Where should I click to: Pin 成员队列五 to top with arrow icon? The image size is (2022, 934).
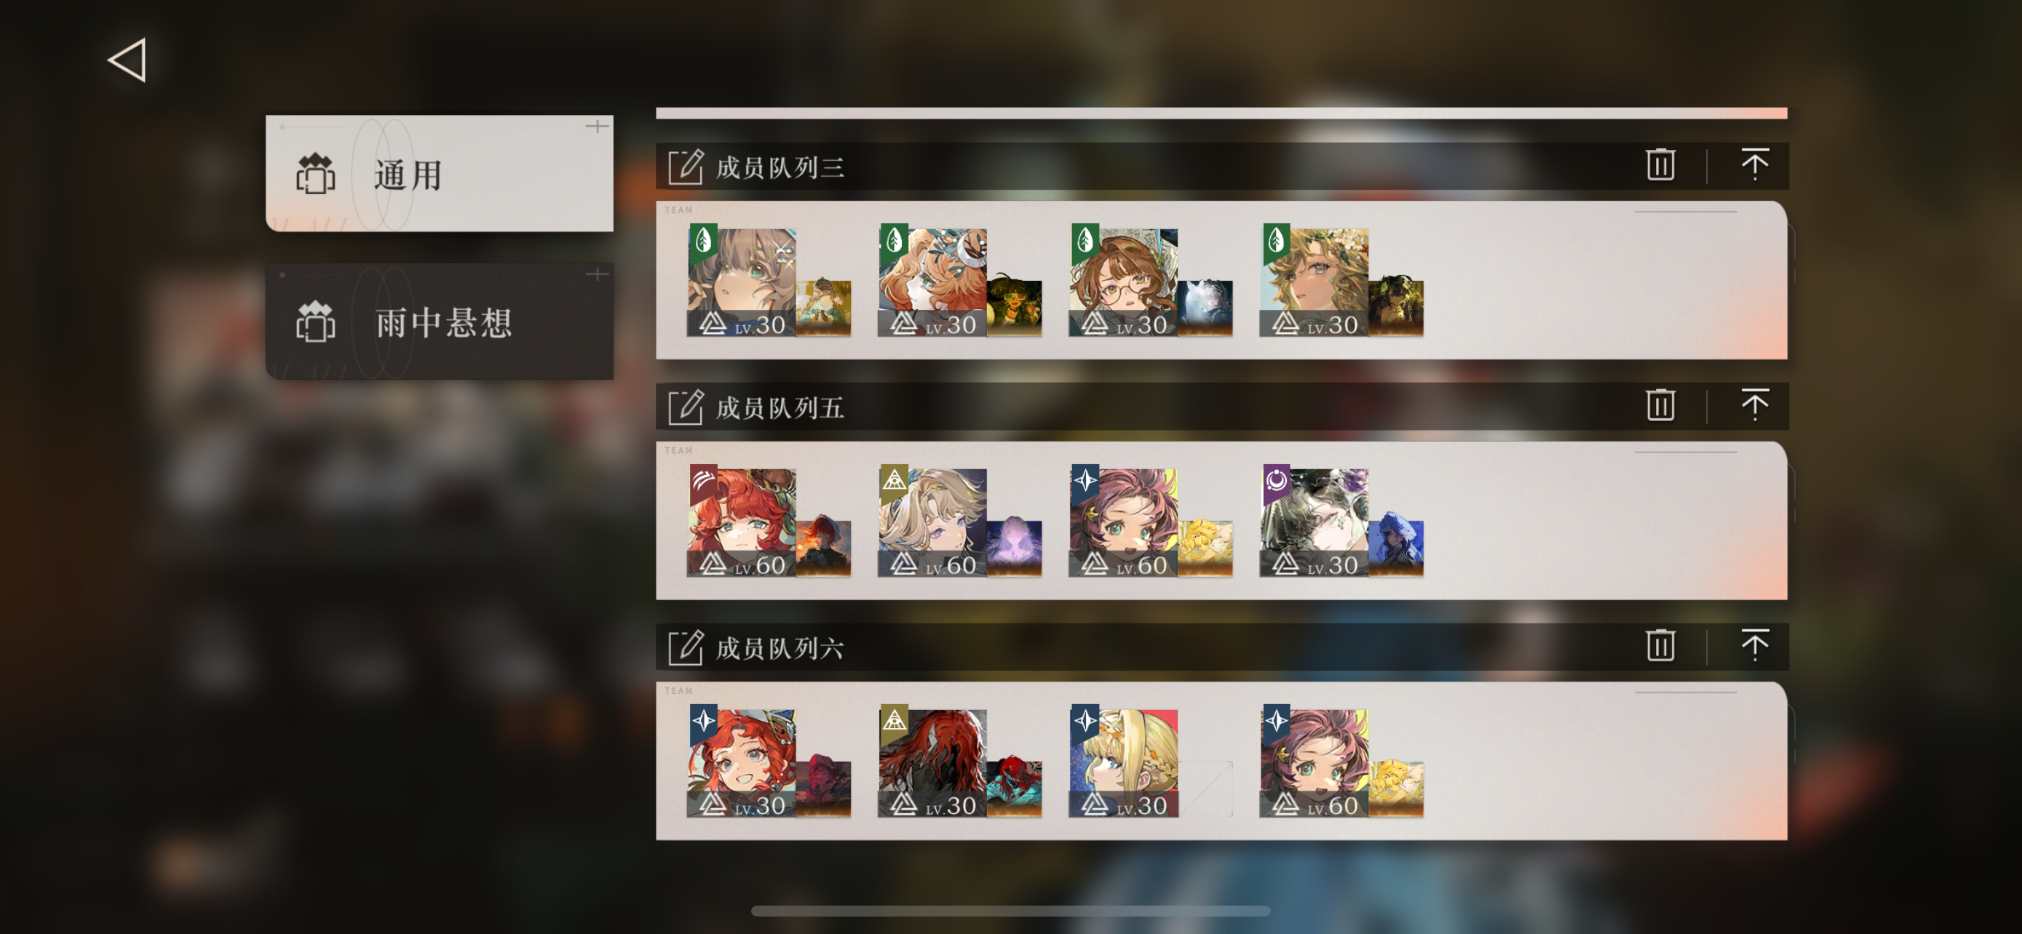point(1754,405)
